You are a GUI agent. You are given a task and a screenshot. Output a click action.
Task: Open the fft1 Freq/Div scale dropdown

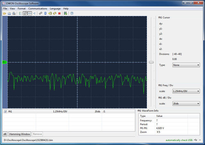(186, 91)
